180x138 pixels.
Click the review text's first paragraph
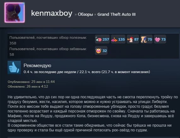(x=93, y=109)
